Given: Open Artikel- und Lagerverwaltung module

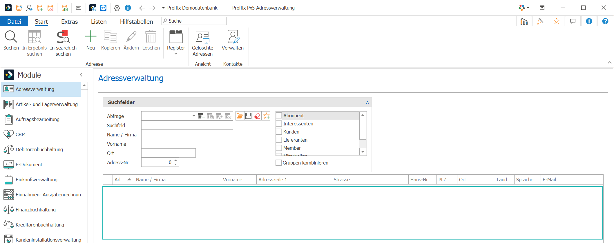Looking at the screenshot, I should click(x=41, y=104).
